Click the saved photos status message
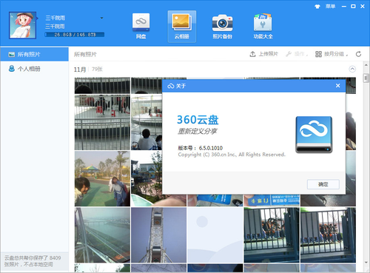Viewport: 370px width, 273px height. pos(33,261)
